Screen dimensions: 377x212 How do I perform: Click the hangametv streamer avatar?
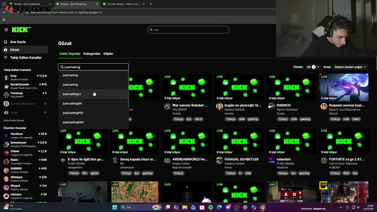pyautogui.click(x=63, y=160)
